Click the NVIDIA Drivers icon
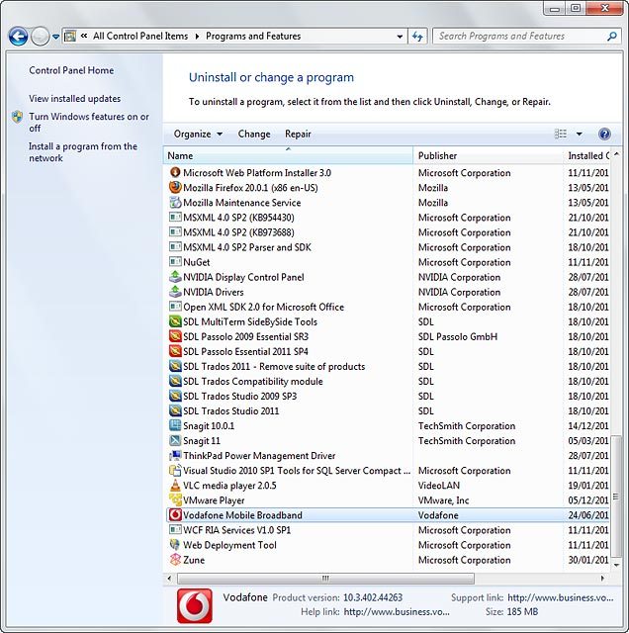 point(175,292)
